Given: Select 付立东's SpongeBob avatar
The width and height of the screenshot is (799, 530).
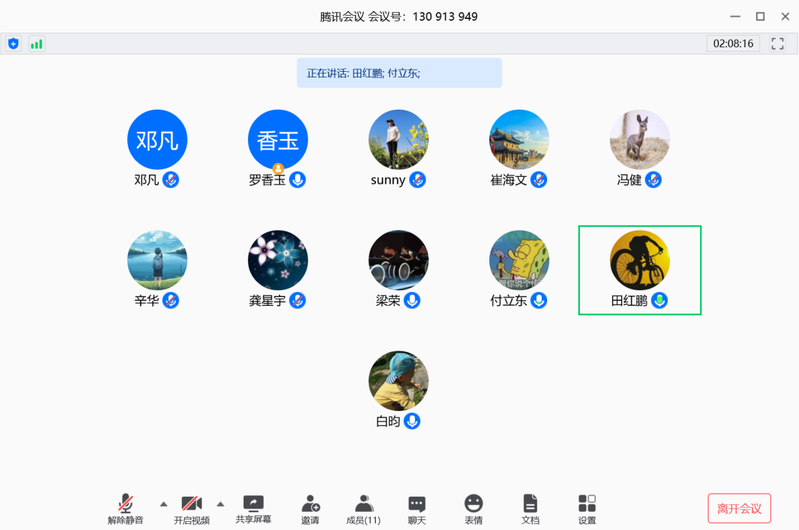Looking at the screenshot, I should pos(519,260).
